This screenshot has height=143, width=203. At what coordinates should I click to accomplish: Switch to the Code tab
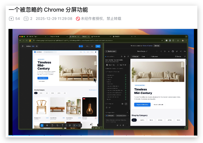143,56
